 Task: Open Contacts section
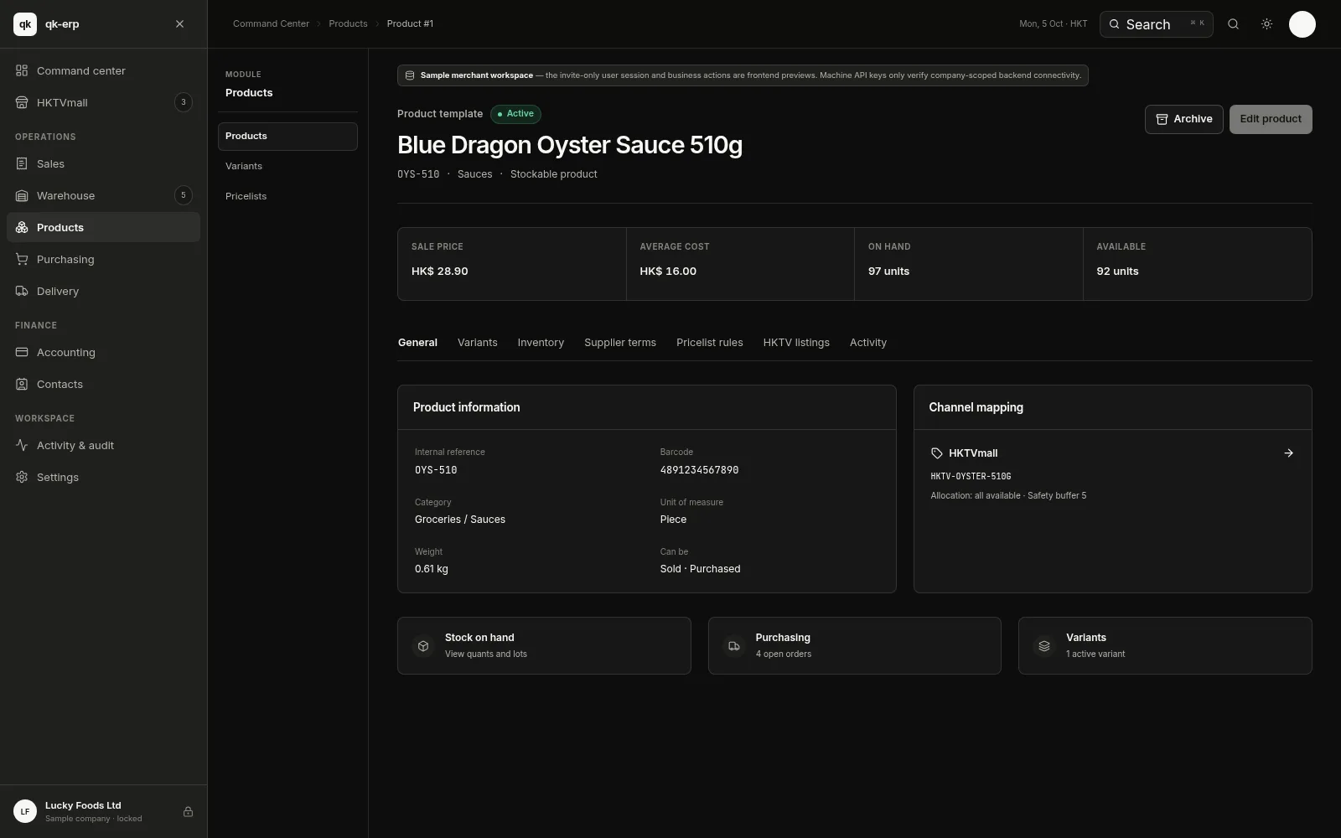[x=103, y=384]
